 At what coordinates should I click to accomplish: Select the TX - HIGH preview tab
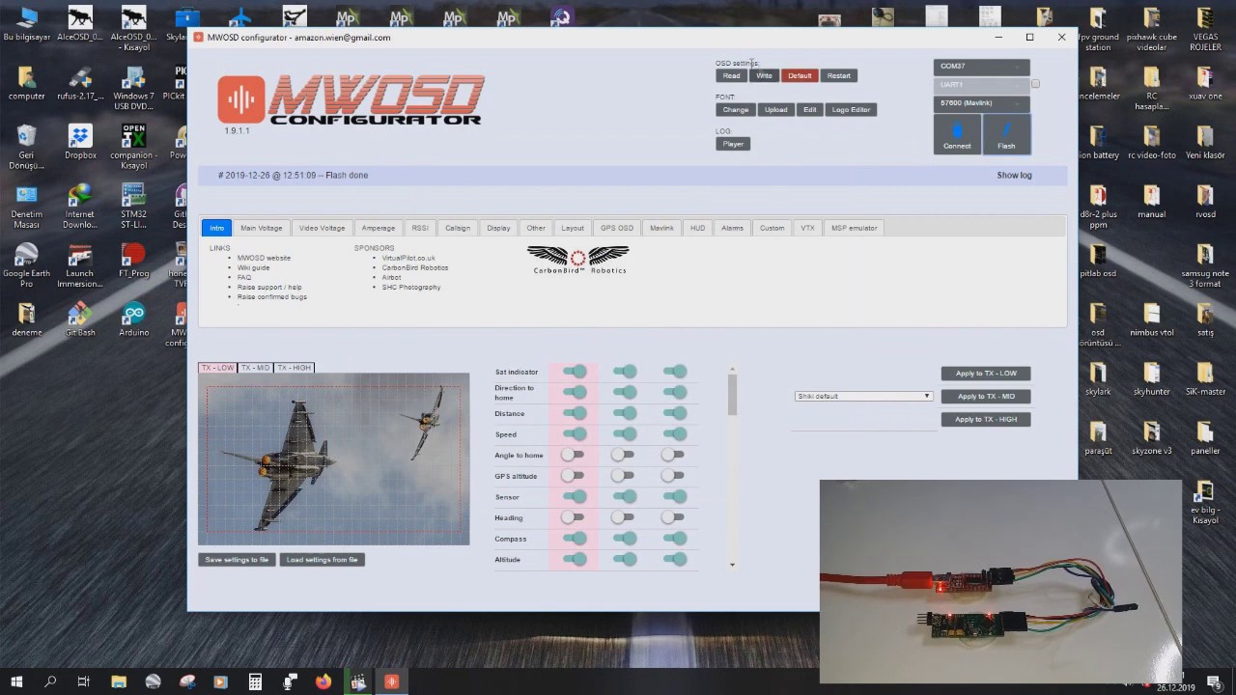[x=294, y=368]
